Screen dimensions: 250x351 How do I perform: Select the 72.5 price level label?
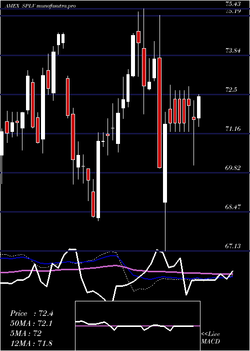coord(231,90)
